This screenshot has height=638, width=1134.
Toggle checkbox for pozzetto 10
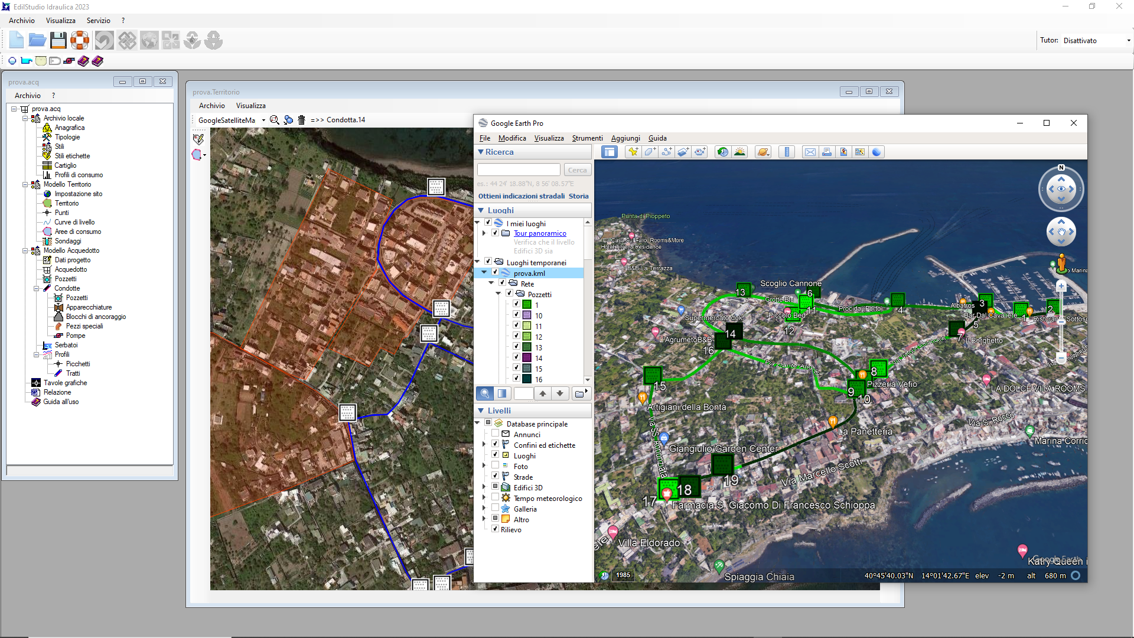coord(516,315)
